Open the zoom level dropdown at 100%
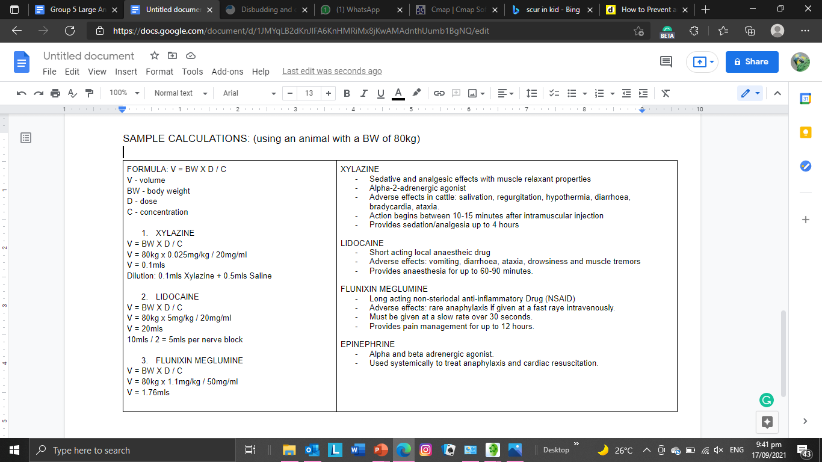822x462 pixels. 124,93
